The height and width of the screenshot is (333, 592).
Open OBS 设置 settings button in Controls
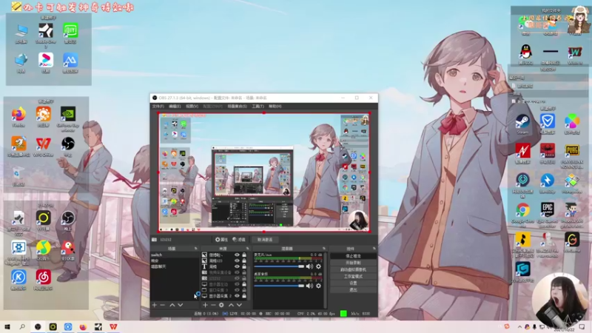354,283
